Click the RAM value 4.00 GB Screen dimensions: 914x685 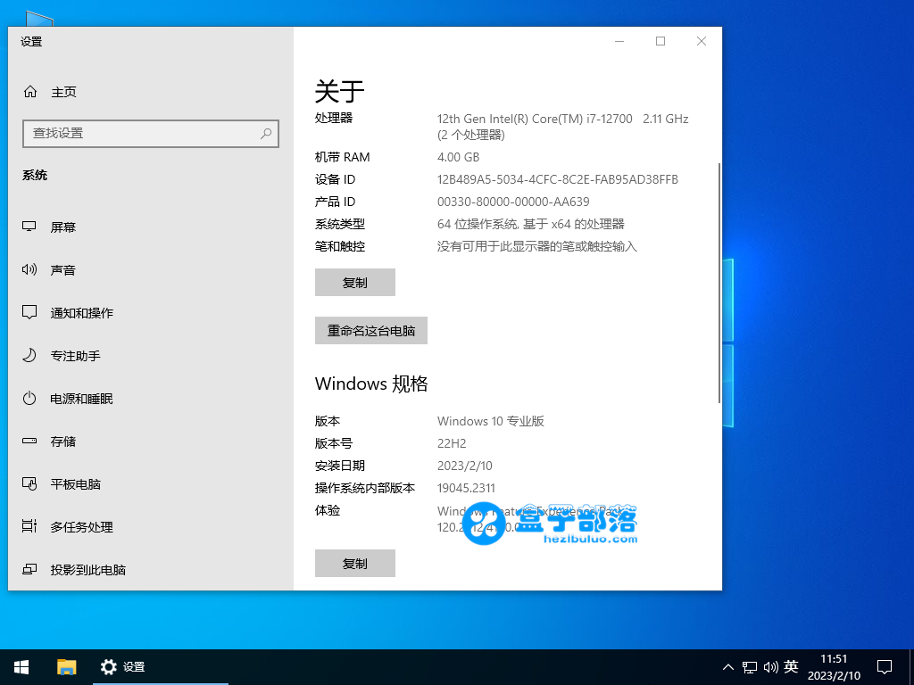[458, 157]
